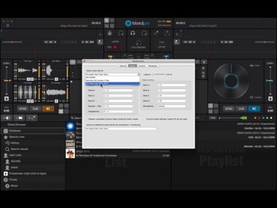The width and height of the screenshot is (277, 208).
Task: Open audio mixer panel speaker tab
Action: tap(7, 118)
